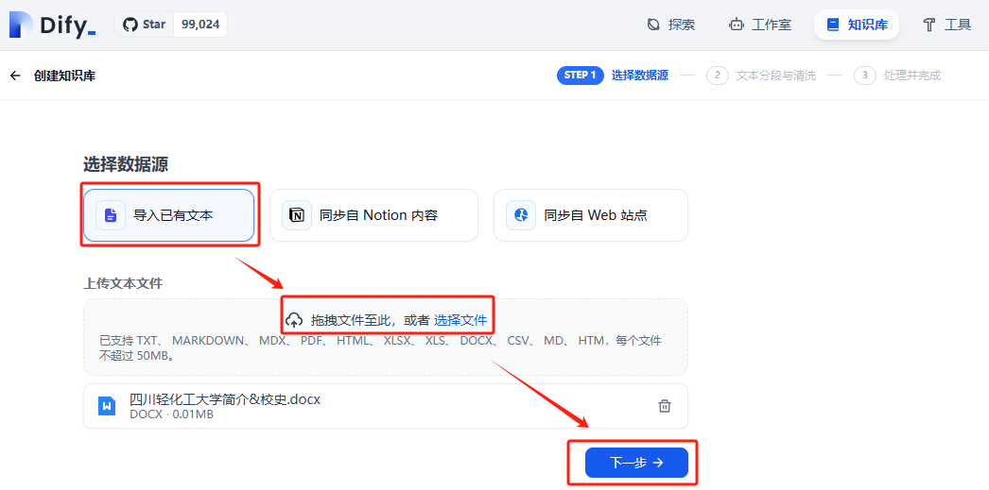Click the DOCX file type icon
This screenshot has width=989, height=490.
(107, 406)
